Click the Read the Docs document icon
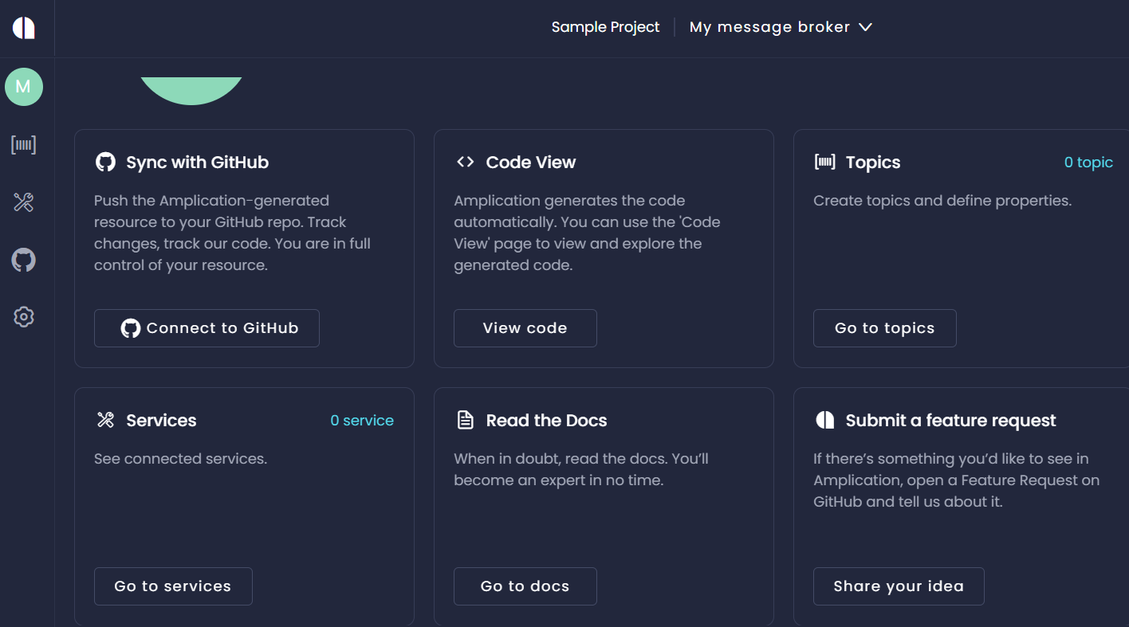 tap(465, 421)
